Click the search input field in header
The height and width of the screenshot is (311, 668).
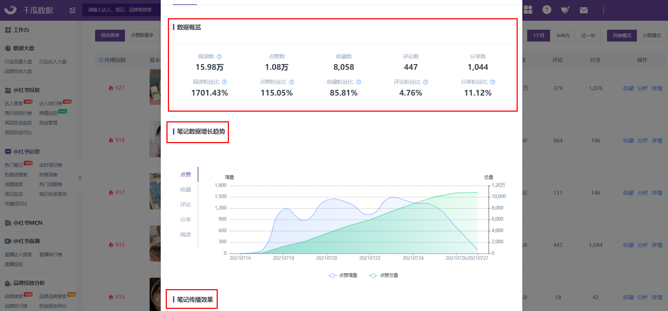(120, 10)
